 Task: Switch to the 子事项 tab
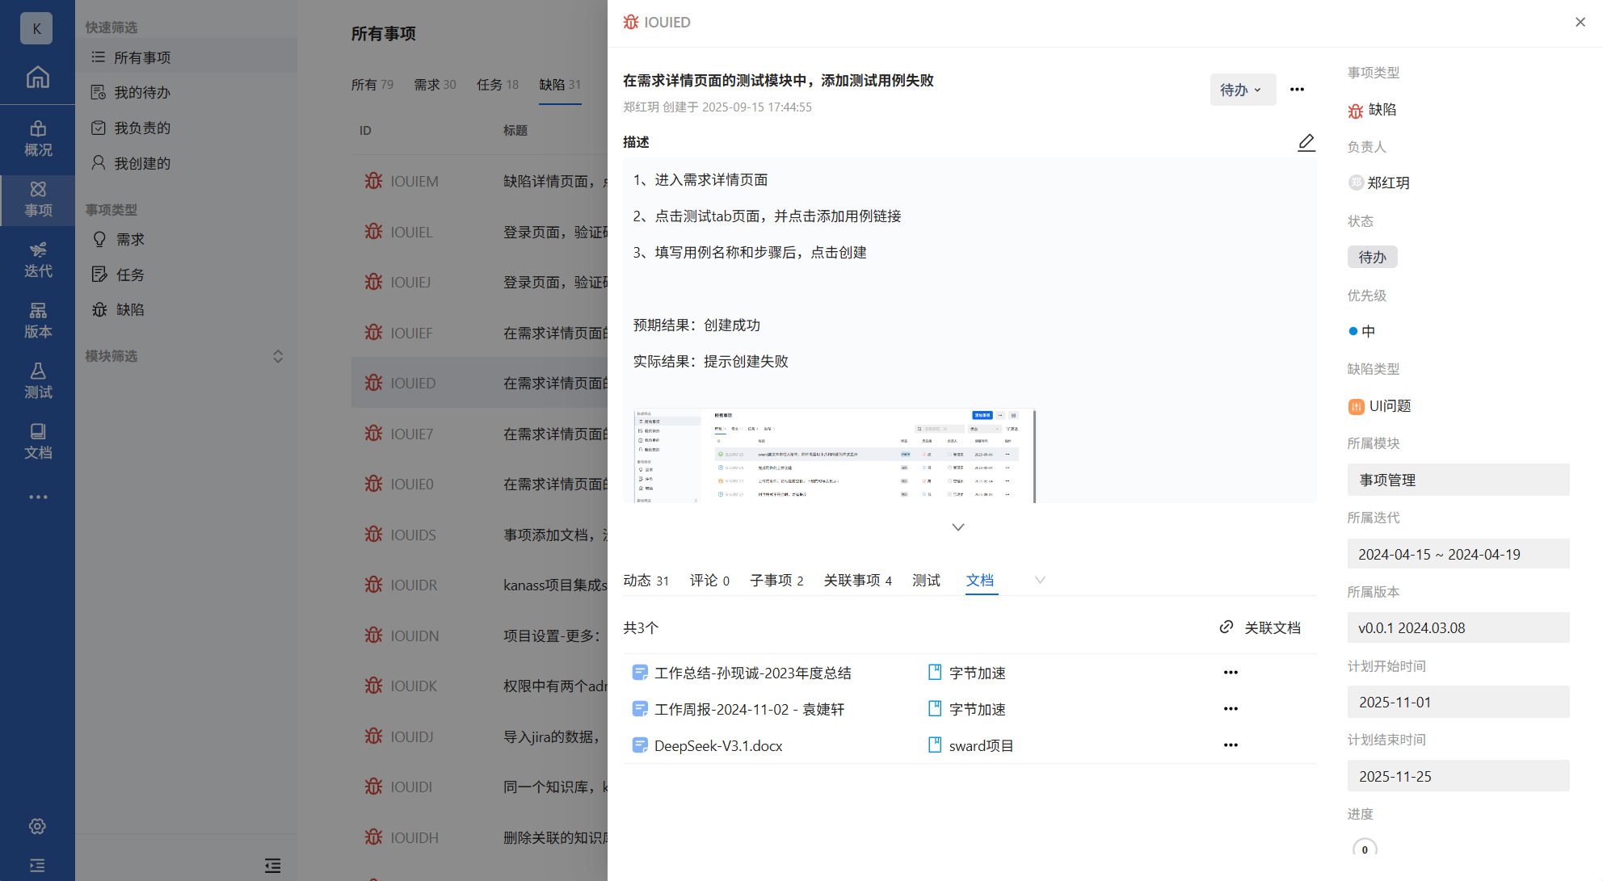click(x=776, y=580)
